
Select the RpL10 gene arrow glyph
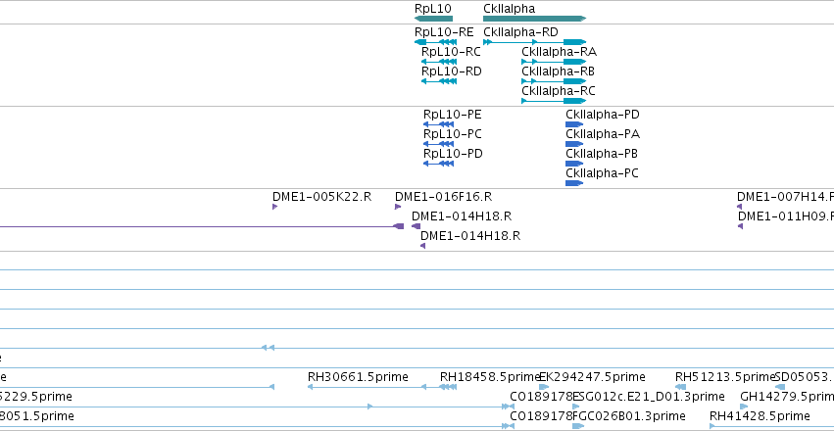tap(433, 19)
